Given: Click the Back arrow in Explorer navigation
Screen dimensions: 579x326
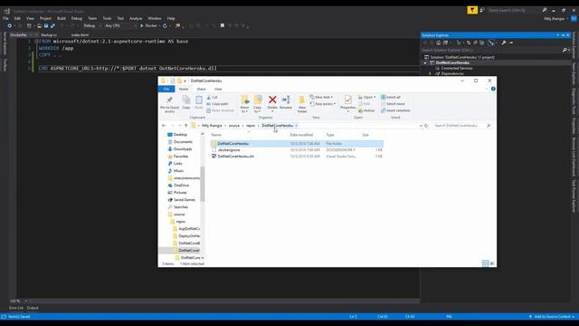Looking at the screenshot, I should (164, 126).
